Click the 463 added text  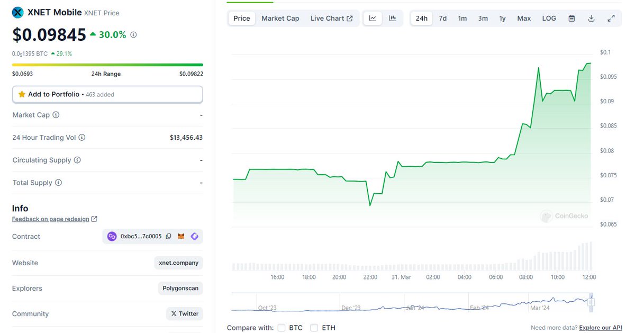[100, 95]
